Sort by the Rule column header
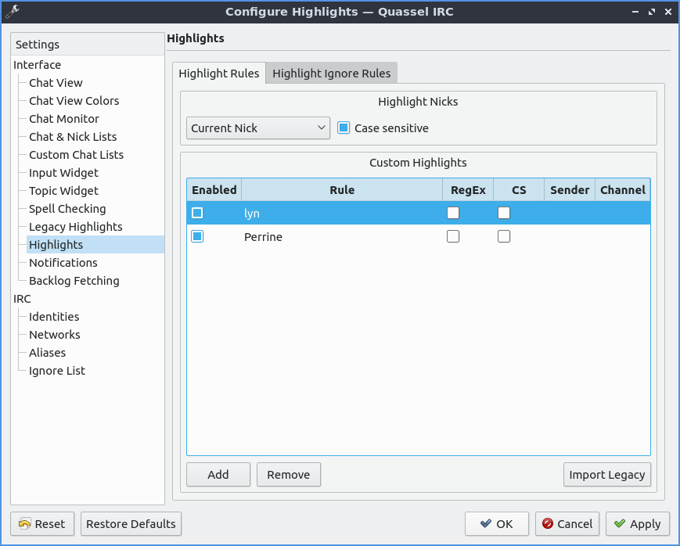Screen dimensions: 680x546 click(x=342, y=190)
